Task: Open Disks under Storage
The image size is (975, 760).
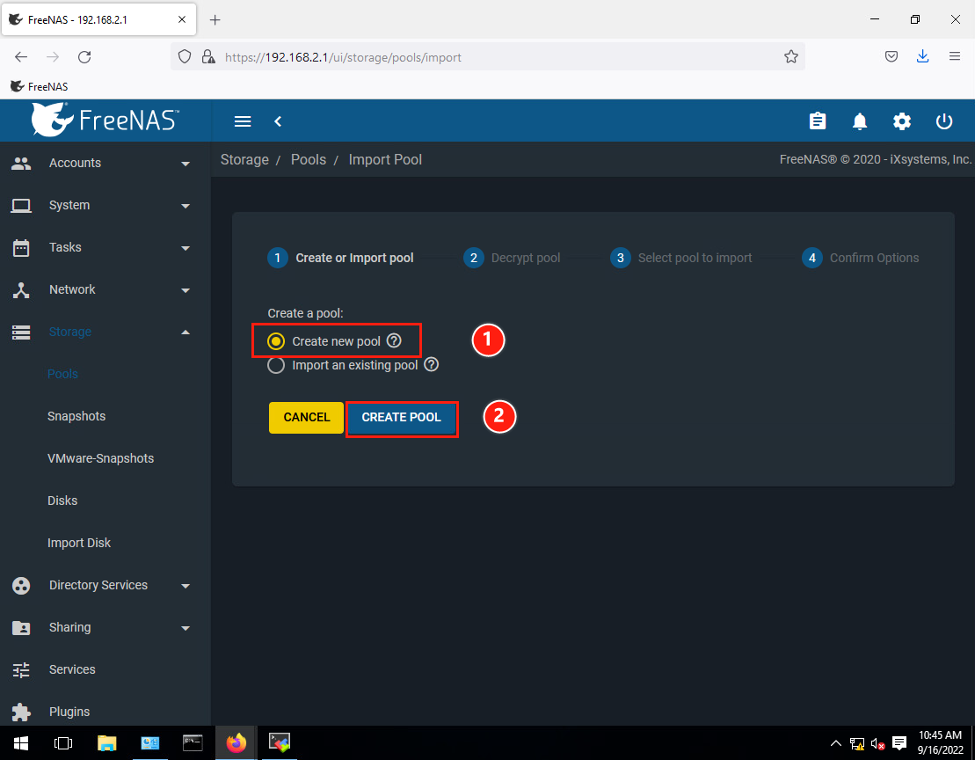Action: pos(62,501)
